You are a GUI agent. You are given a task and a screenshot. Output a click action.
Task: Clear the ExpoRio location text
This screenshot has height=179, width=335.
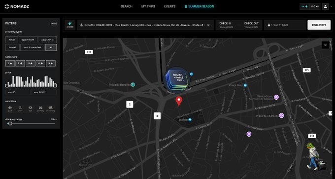click(208, 25)
